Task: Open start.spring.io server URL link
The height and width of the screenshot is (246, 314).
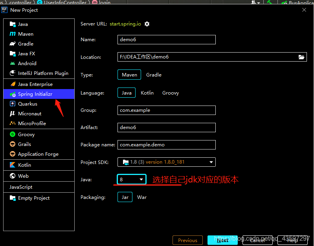Action: 125,24
